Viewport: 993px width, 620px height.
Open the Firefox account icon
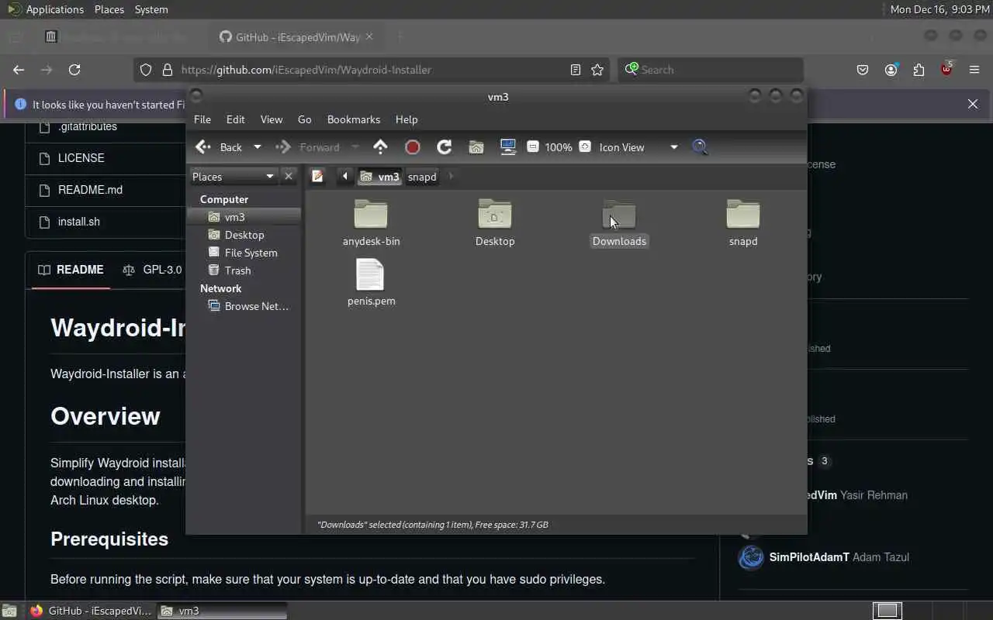[x=891, y=70]
